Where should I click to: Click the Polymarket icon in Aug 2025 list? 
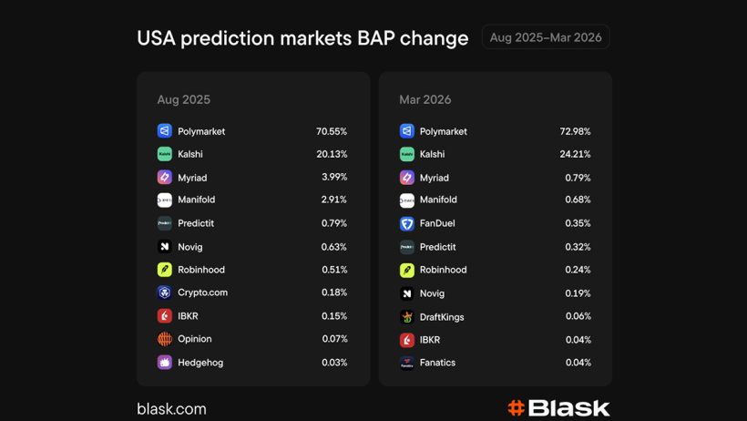click(165, 131)
